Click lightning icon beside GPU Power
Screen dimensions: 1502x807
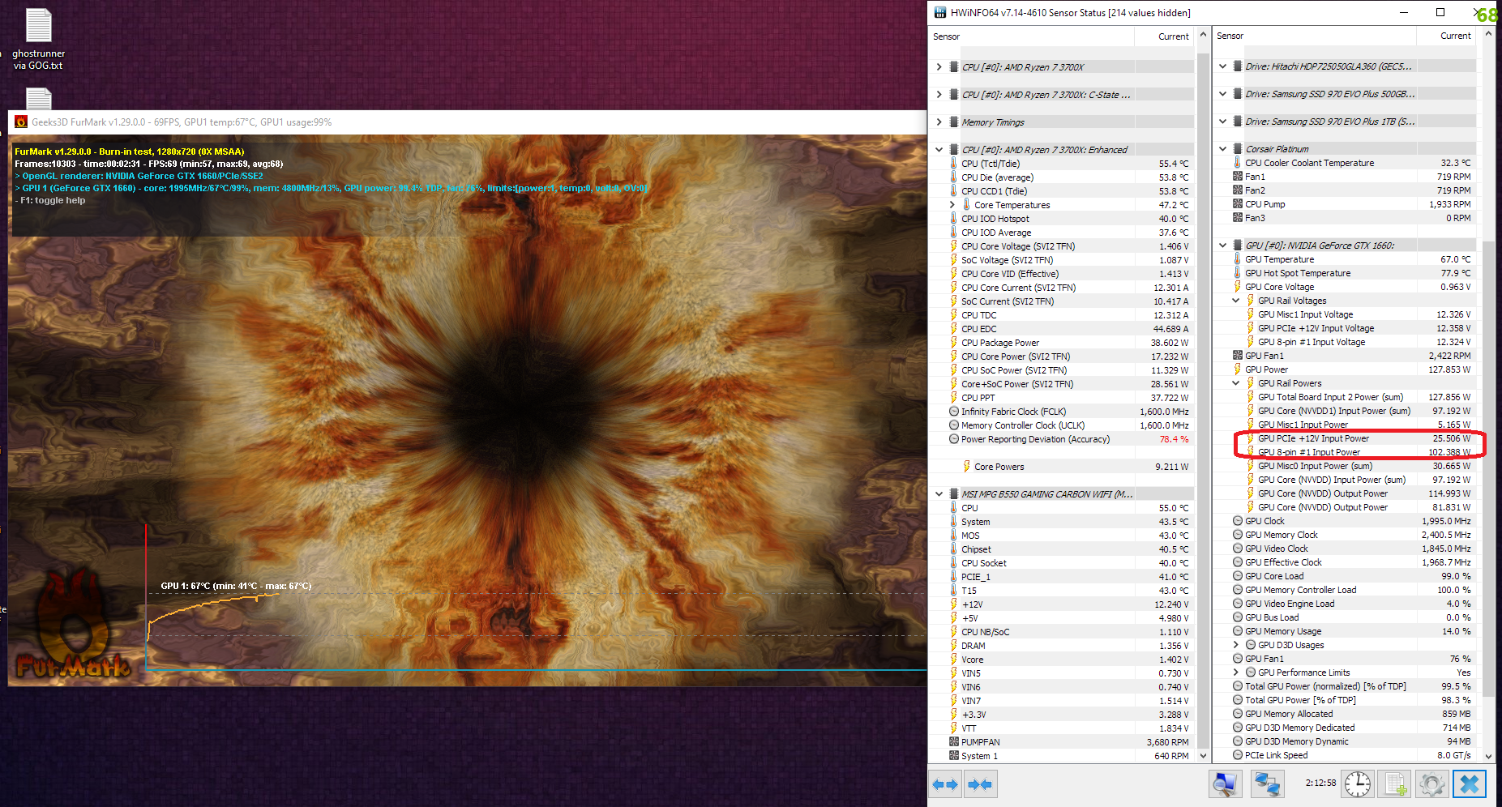click(x=1238, y=369)
